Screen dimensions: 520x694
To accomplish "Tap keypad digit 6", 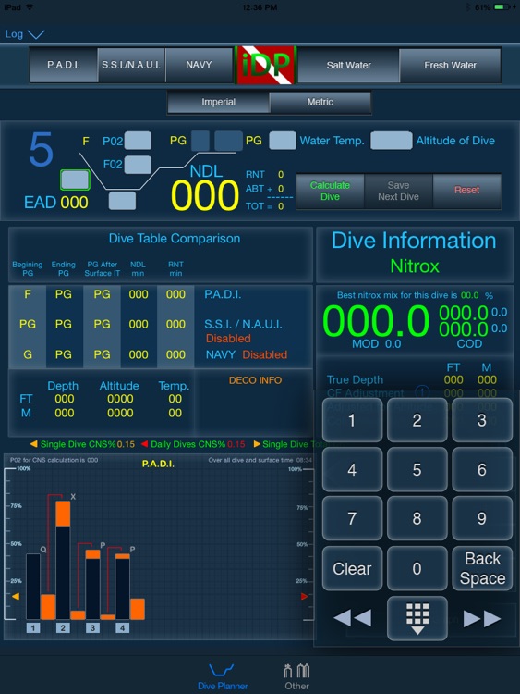I will (x=482, y=469).
